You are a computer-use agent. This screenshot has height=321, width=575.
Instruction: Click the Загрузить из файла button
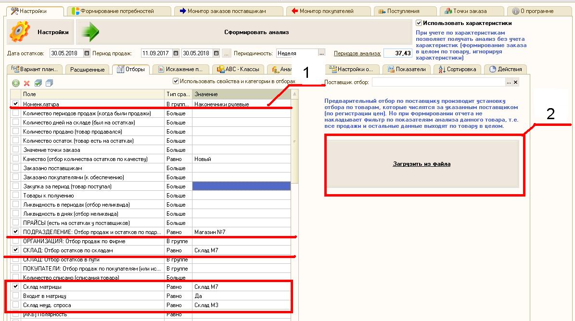pyautogui.click(x=422, y=164)
